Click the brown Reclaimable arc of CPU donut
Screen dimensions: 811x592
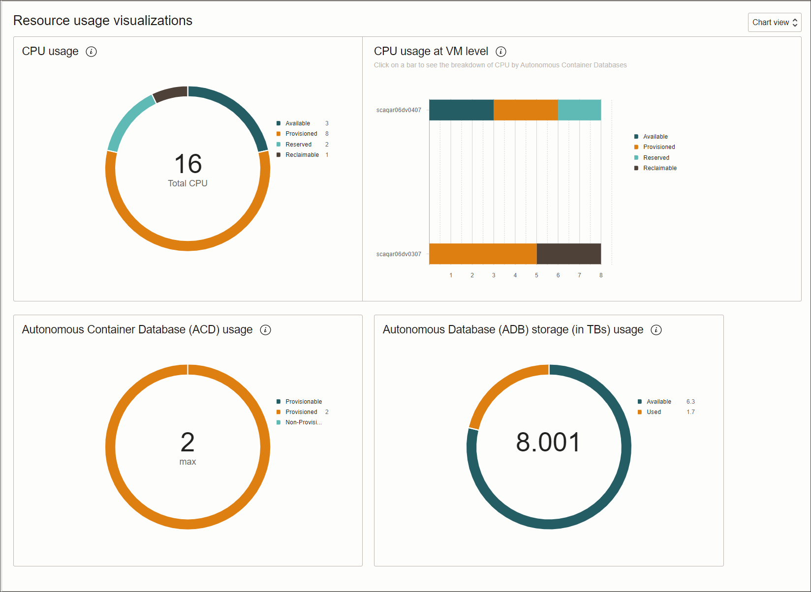pos(171,93)
